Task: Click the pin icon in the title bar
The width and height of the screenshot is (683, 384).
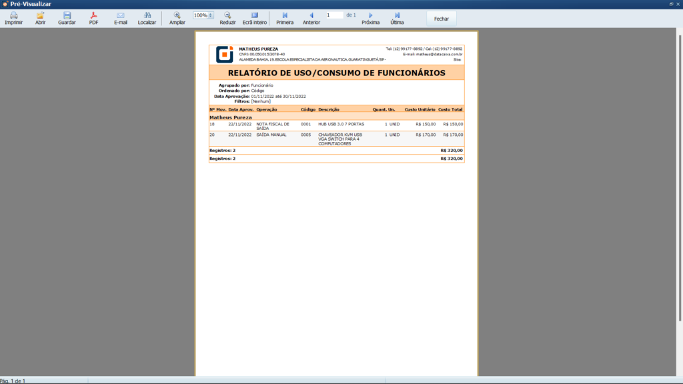Action: (671, 4)
